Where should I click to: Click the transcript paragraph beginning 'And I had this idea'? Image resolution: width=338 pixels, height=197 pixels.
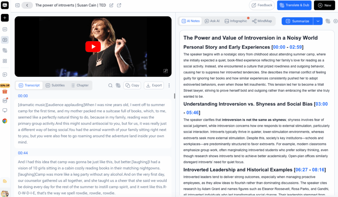93,177
